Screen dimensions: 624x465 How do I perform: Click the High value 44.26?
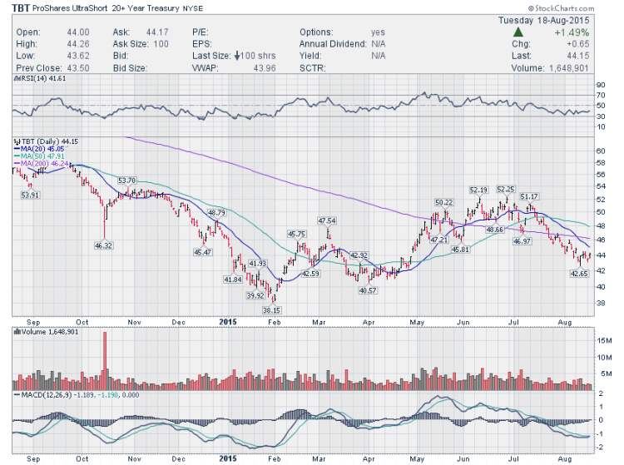click(78, 44)
